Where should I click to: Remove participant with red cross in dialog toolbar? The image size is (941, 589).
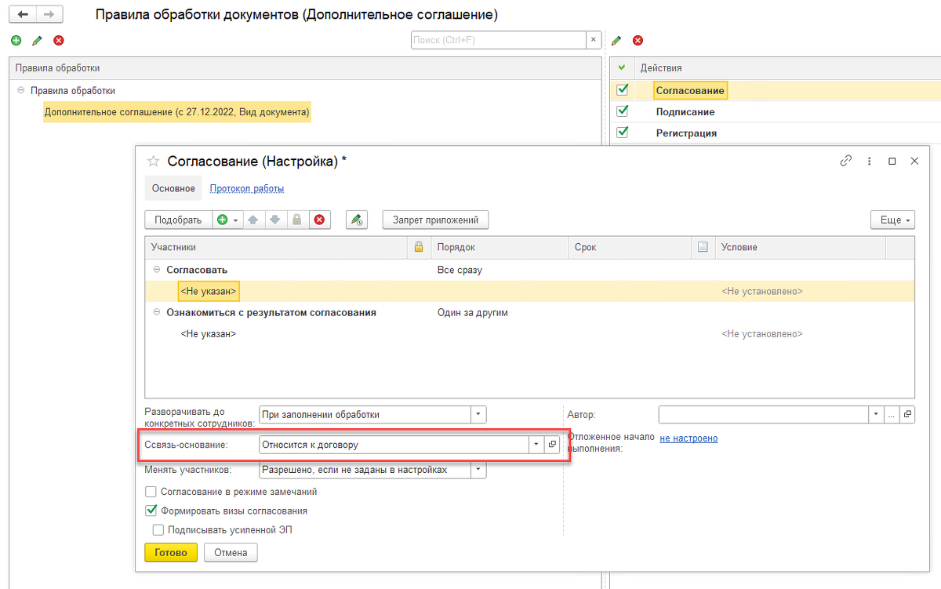[319, 220]
